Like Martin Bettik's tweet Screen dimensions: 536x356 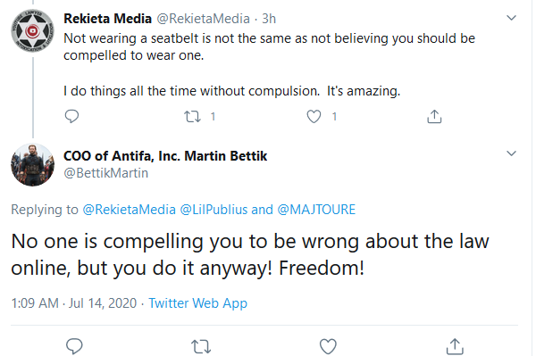point(328,346)
